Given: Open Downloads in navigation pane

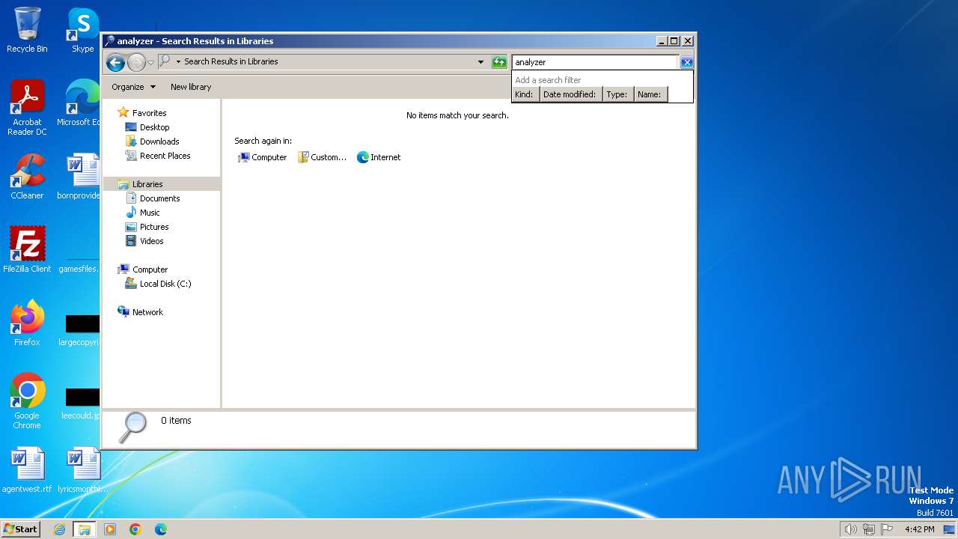Looking at the screenshot, I should (x=159, y=141).
